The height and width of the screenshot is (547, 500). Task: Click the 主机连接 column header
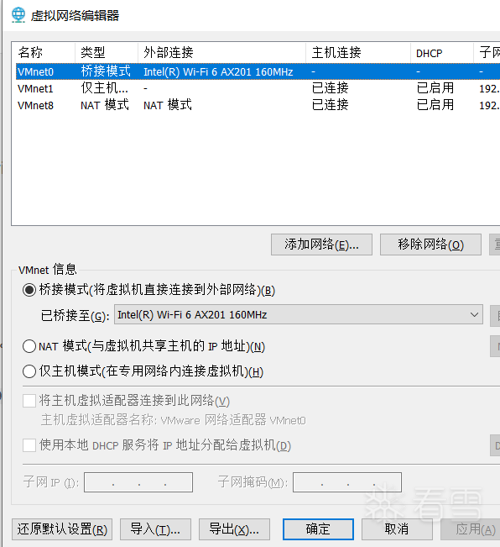pyautogui.click(x=358, y=53)
